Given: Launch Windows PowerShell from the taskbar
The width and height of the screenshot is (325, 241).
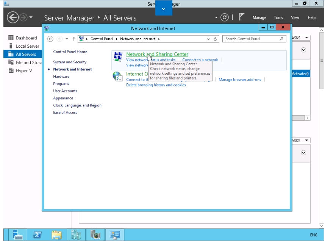Looking at the screenshot, I should pyautogui.click(x=37, y=235).
